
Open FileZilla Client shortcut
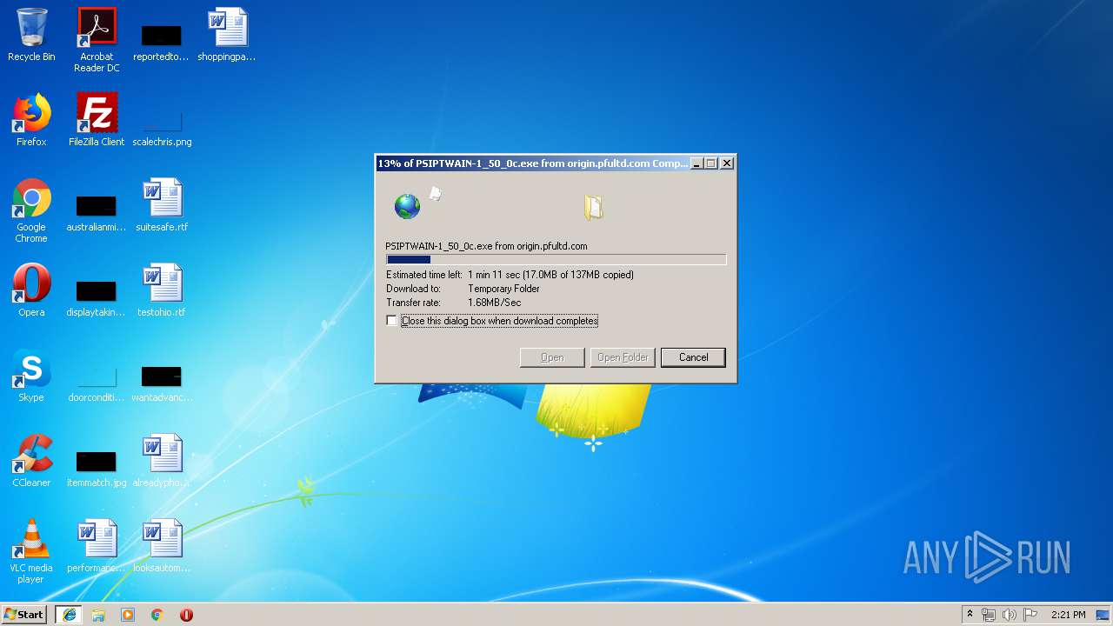coord(97,120)
